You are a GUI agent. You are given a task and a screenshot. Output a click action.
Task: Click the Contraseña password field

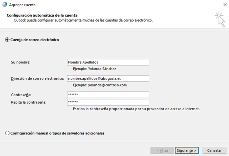coord(108,95)
